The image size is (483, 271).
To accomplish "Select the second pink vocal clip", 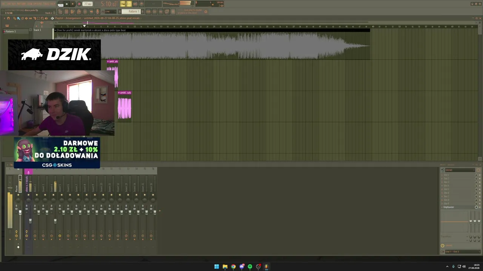I will [125, 105].
